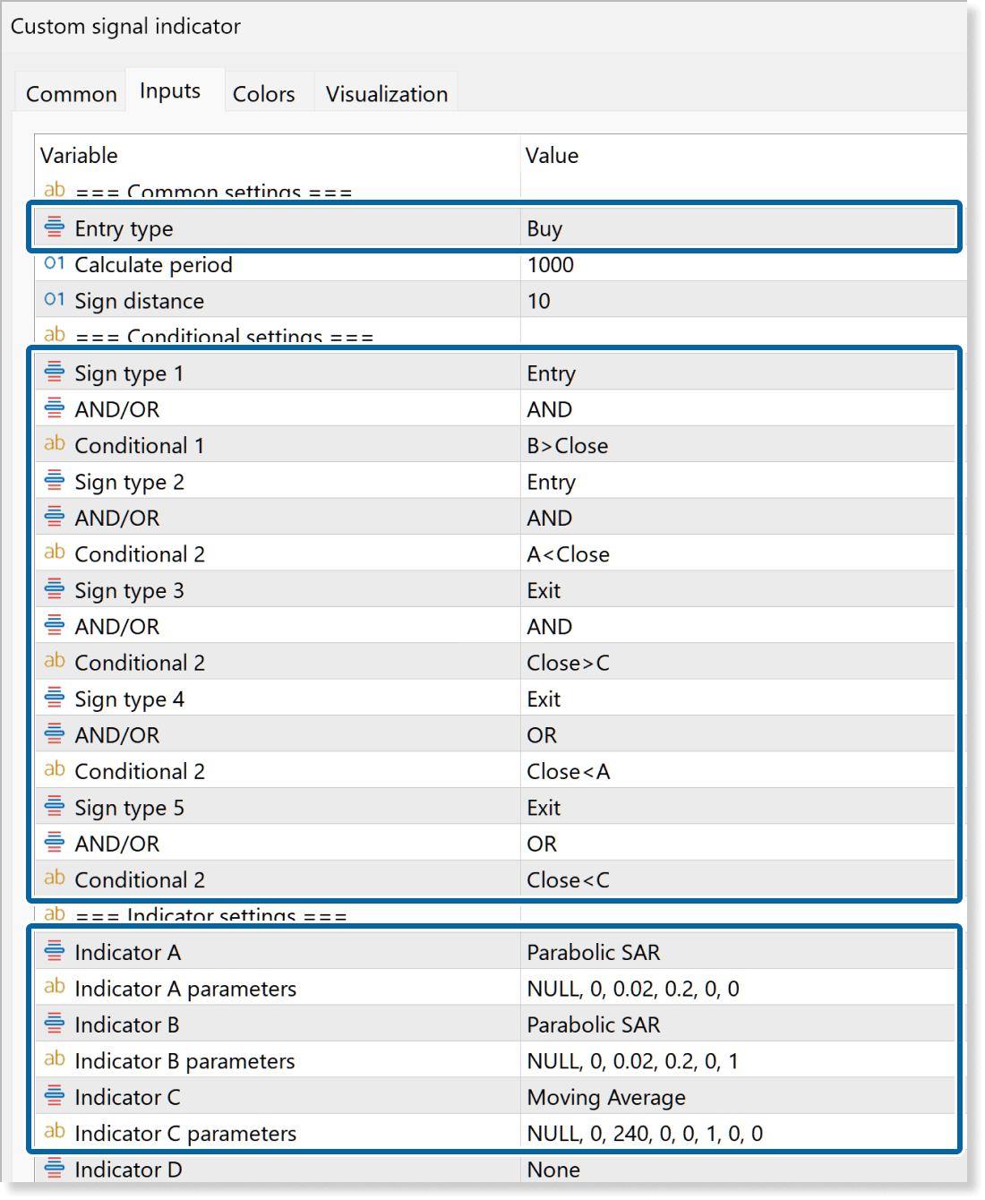Click the "01" icon next to Sign distance
Image resolution: width=985 pixels, height=1200 pixels.
click(x=54, y=299)
